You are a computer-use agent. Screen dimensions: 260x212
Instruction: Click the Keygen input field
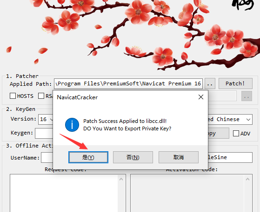pos(44,133)
